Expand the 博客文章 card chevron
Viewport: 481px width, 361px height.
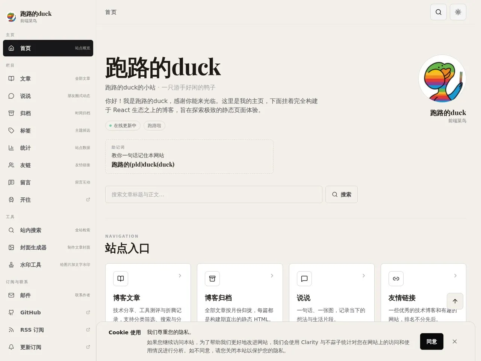[180, 276]
